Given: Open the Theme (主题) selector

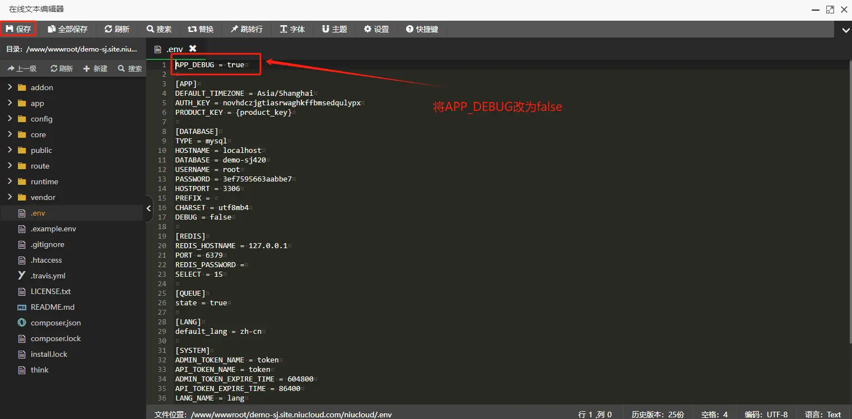Looking at the screenshot, I should 334,29.
